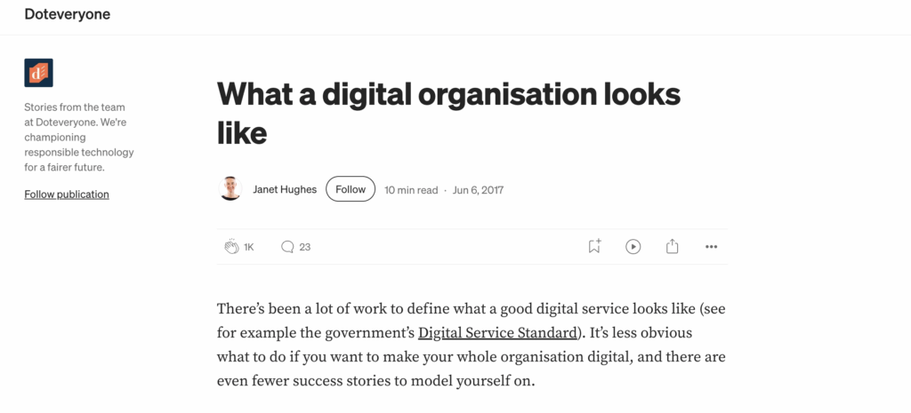Viewport: 911px width, 413px height.
Task: Click the 23 responses count
Action: pos(305,247)
